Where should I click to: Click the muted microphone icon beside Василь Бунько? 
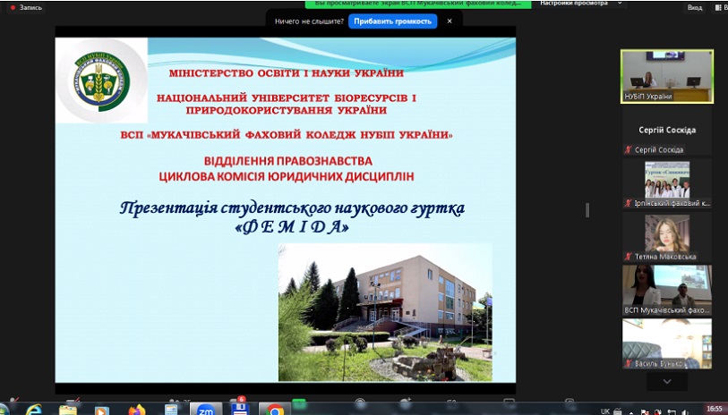coord(629,363)
